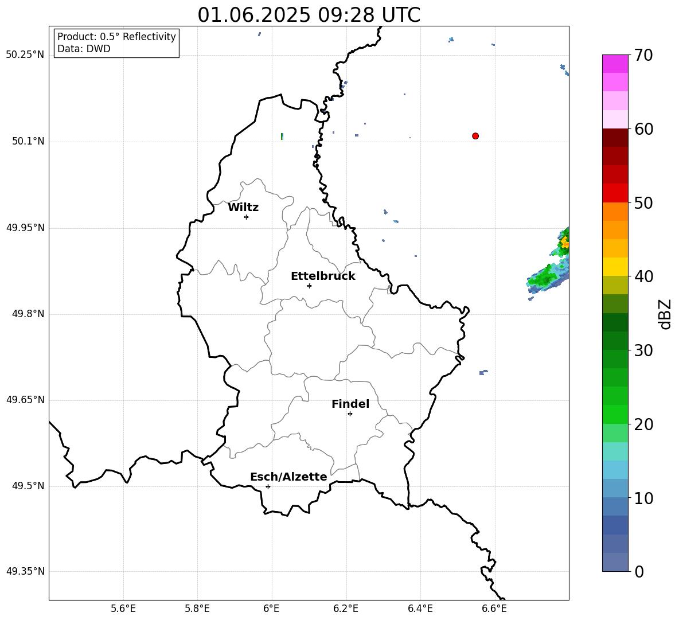Click the green rain echo at map's east edge
This screenshot has height=620, width=679.
coord(547,276)
